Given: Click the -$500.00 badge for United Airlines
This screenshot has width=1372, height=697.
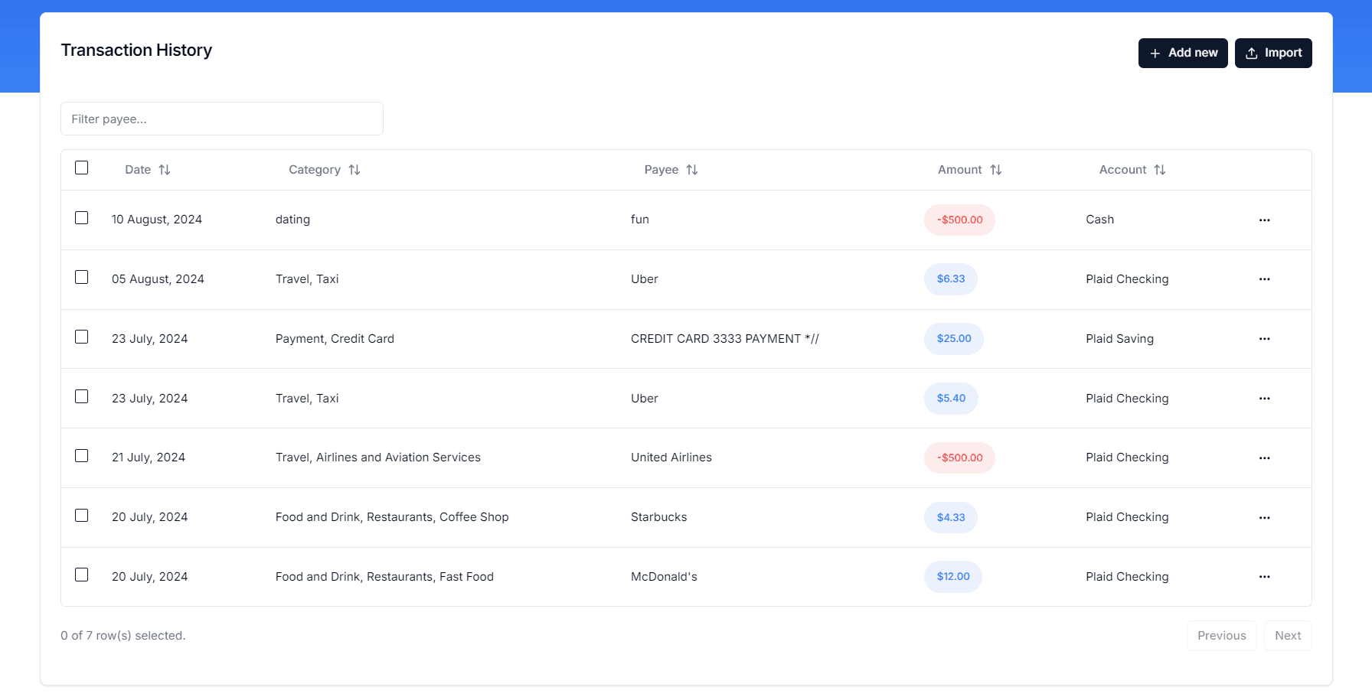Looking at the screenshot, I should [959, 458].
